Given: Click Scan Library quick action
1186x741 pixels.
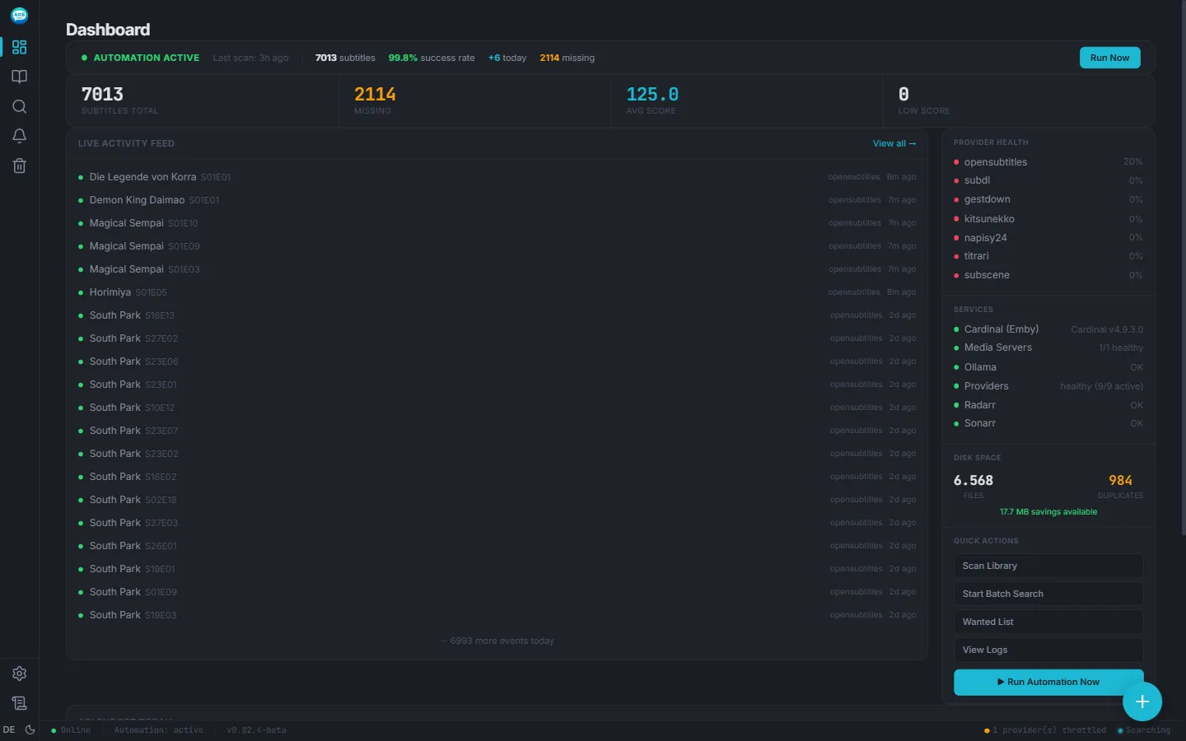Looking at the screenshot, I should coord(1048,566).
